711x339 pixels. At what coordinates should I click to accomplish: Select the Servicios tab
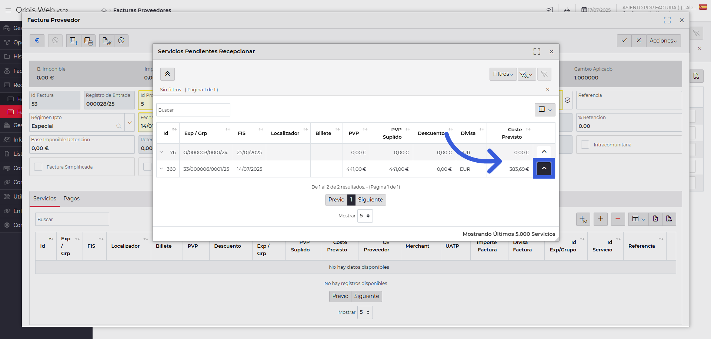click(x=45, y=199)
